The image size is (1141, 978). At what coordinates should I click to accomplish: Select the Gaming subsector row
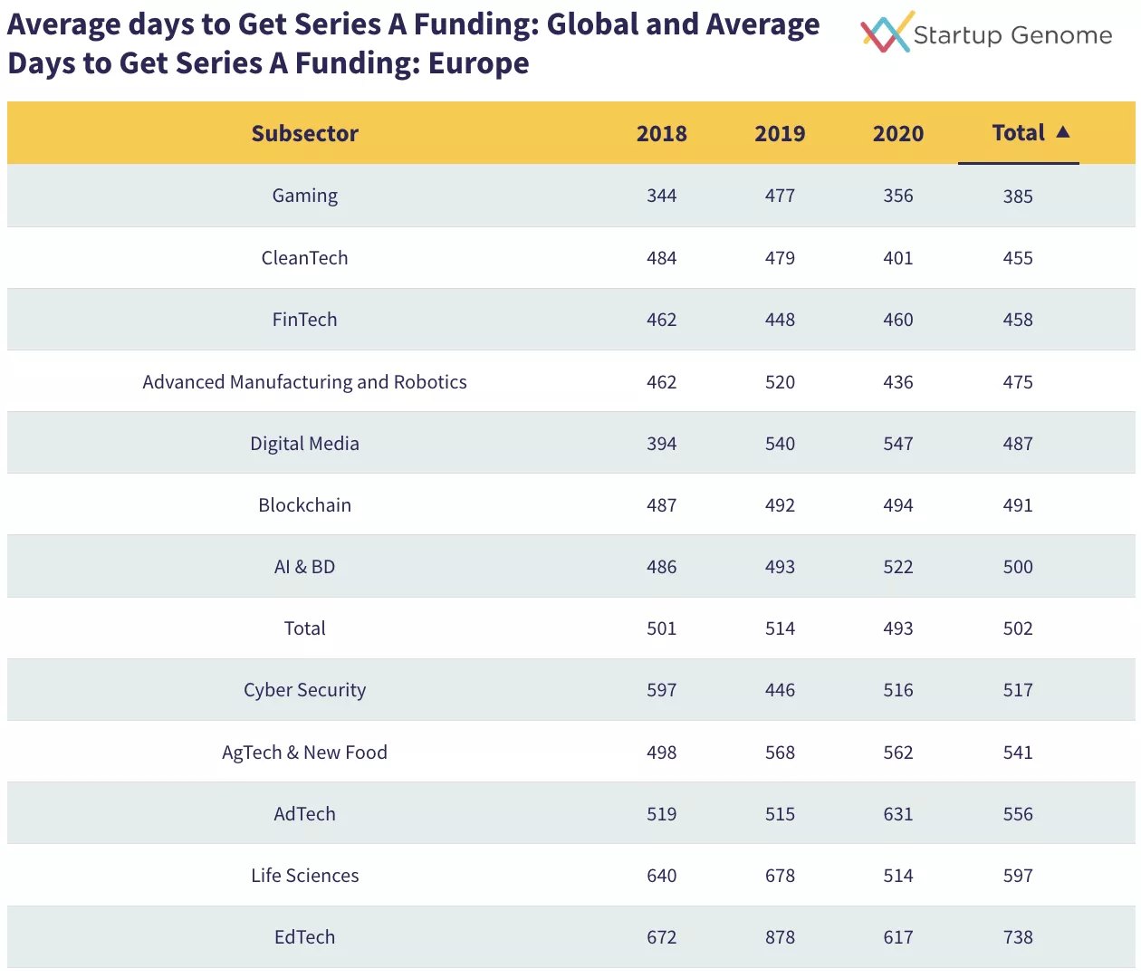click(304, 196)
